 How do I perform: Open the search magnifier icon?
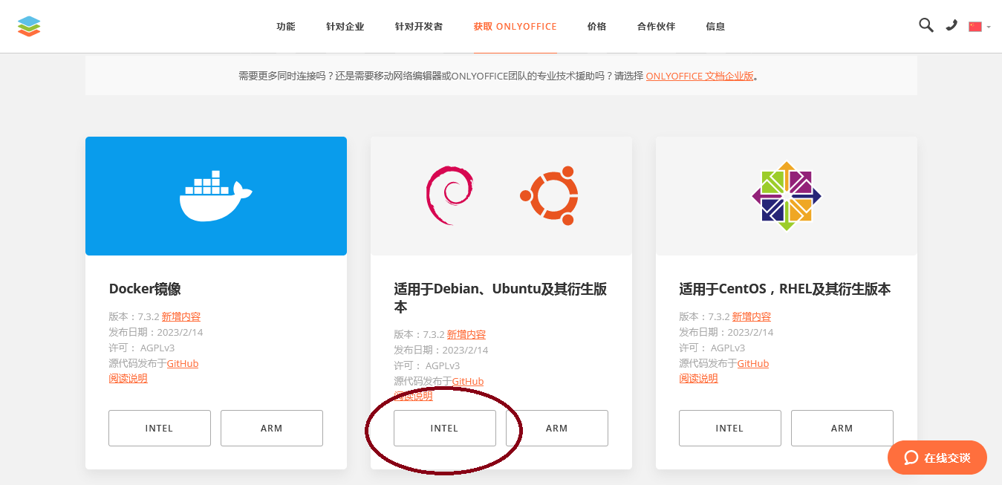[925, 25]
